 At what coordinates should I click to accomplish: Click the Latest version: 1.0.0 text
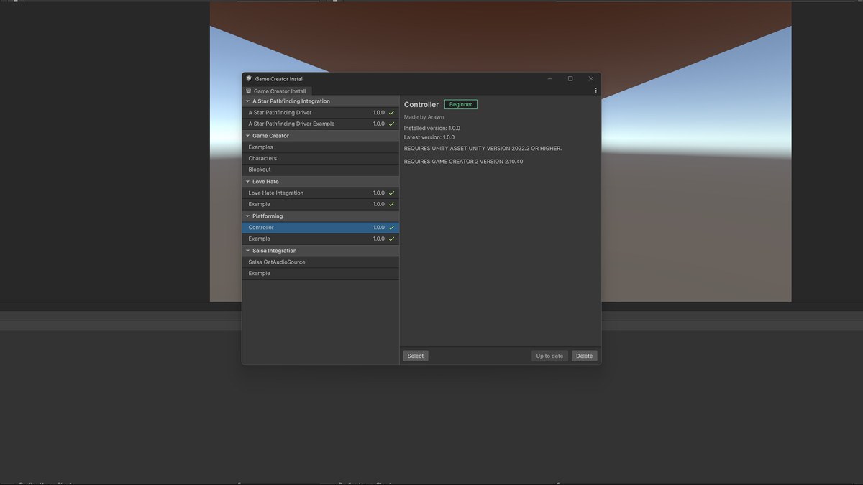[x=429, y=137]
